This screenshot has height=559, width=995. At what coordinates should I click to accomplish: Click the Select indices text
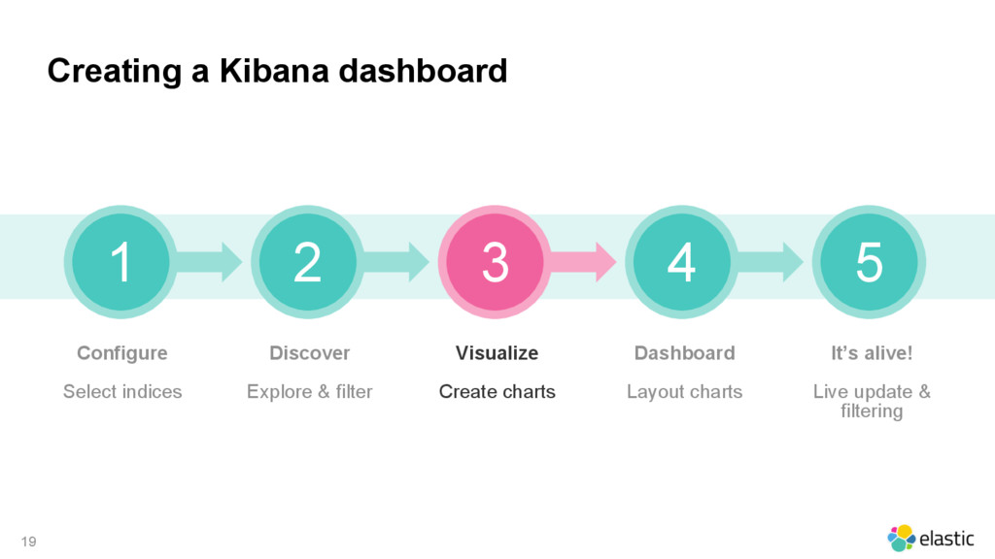pos(122,392)
